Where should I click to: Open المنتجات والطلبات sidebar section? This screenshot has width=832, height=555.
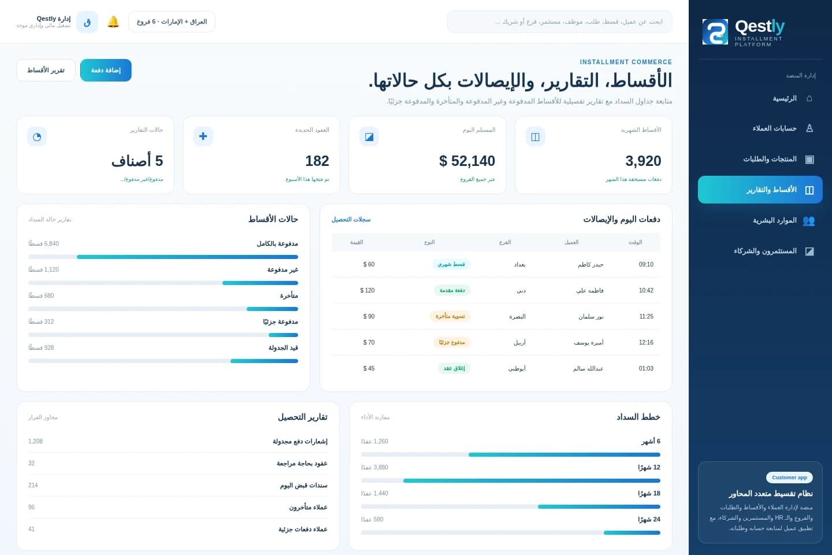coord(760,159)
